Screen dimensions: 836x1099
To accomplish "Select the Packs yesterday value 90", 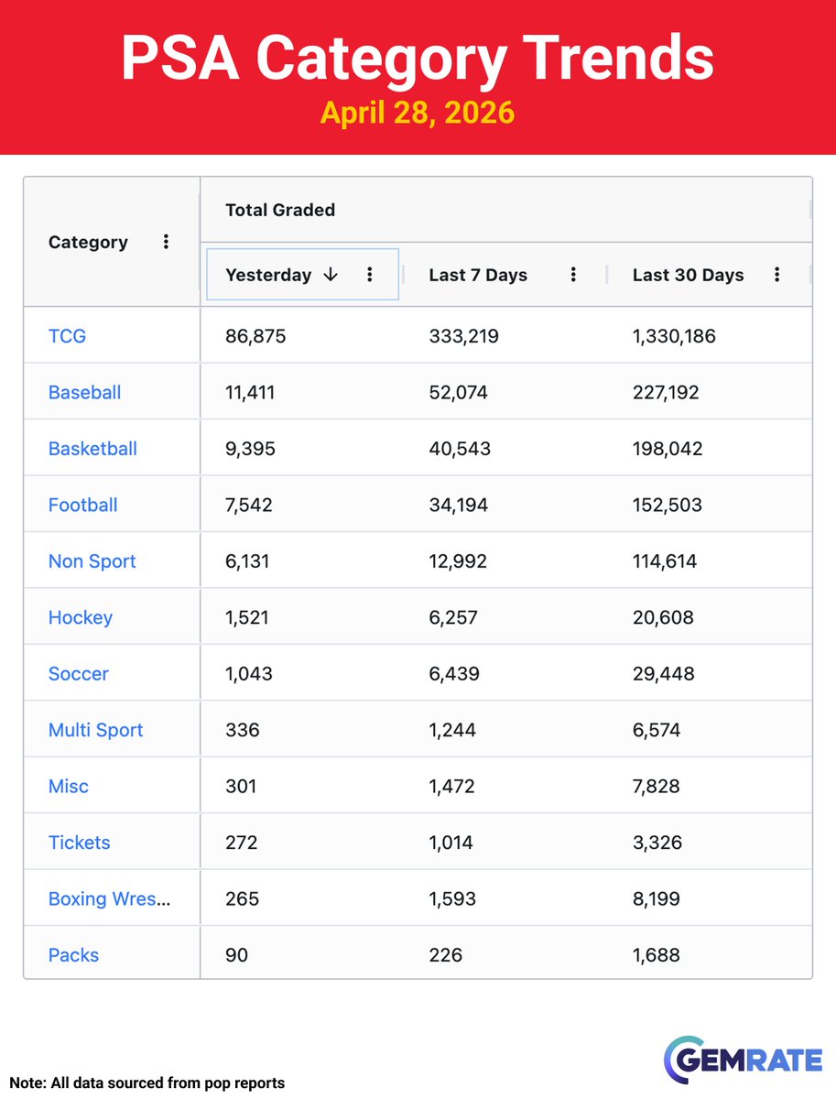I will pos(236,955).
